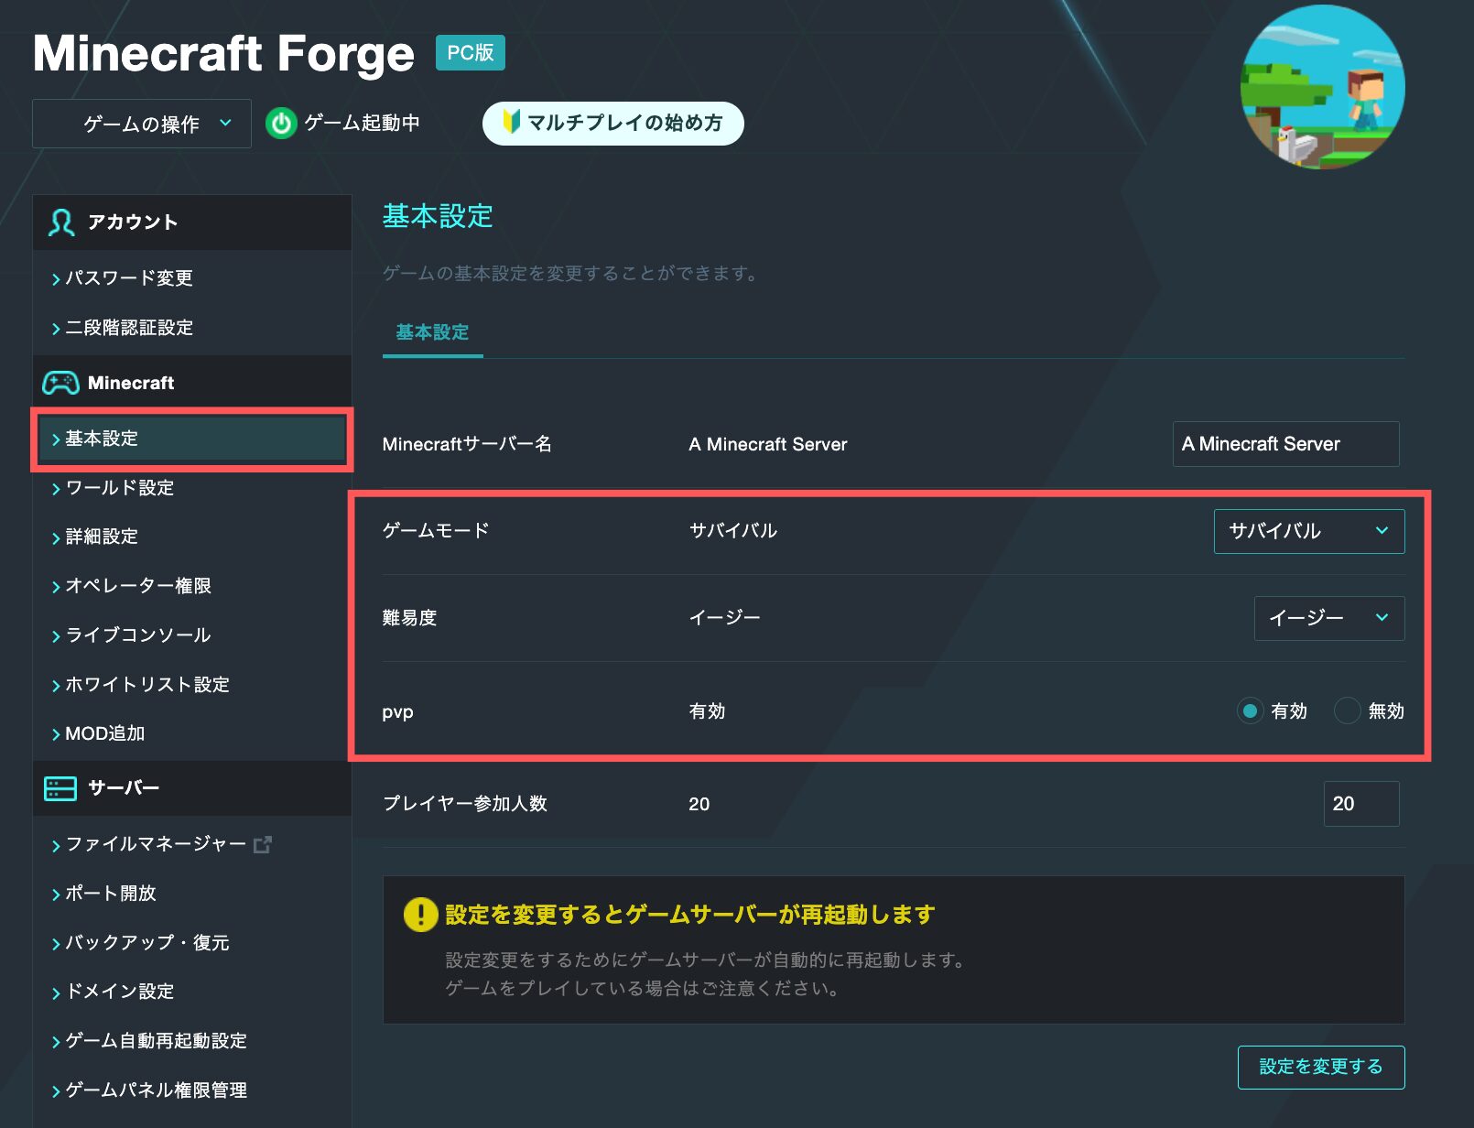This screenshot has height=1128, width=1474.
Task: Click the Minecraft game thumbnail image
Action: coord(1322,87)
